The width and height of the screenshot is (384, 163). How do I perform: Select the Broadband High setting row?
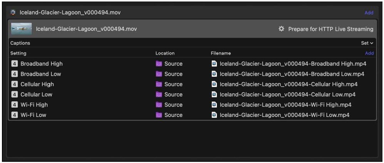point(41,64)
